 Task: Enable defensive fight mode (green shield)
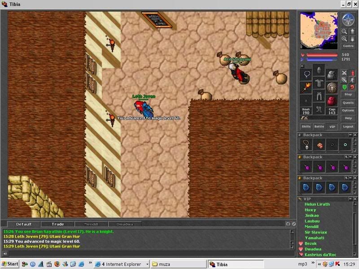click(x=344, y=87)
